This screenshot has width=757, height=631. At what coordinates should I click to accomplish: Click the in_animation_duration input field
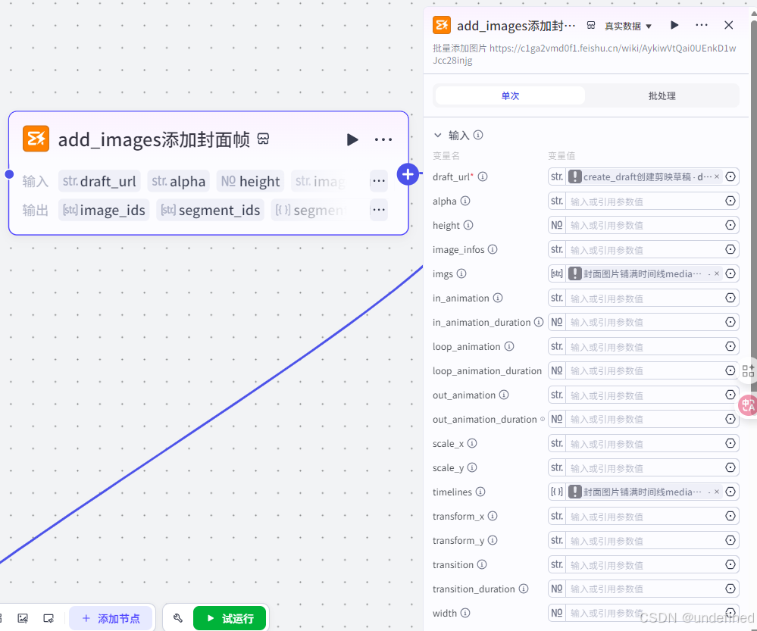coord(645,322)
